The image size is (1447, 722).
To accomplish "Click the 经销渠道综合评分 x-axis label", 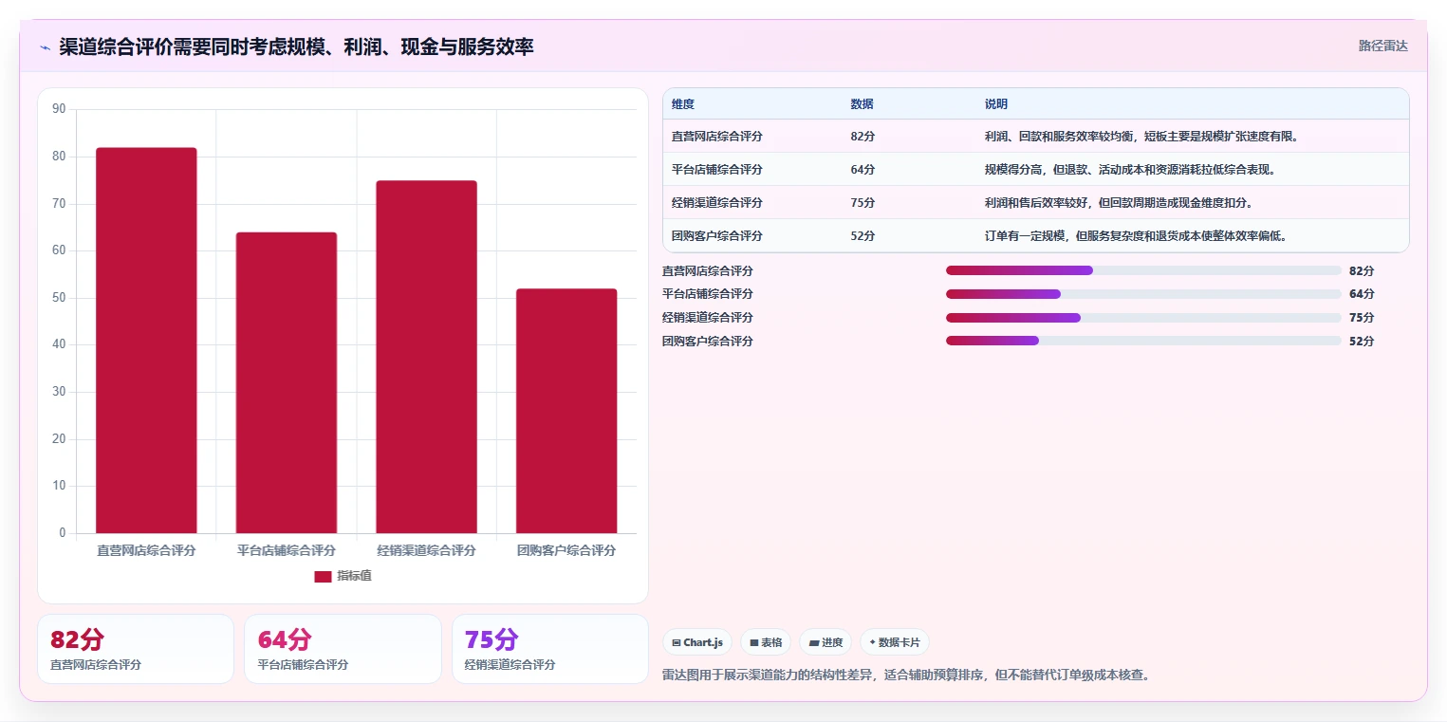I will [x=426, y=550].
